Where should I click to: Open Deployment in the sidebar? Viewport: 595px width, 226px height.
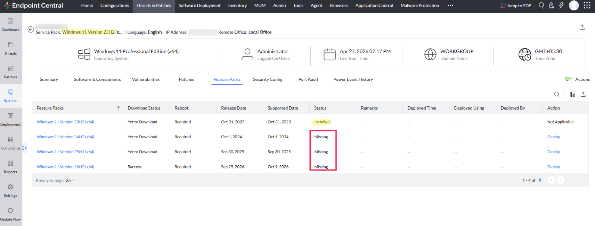[10, 120]
